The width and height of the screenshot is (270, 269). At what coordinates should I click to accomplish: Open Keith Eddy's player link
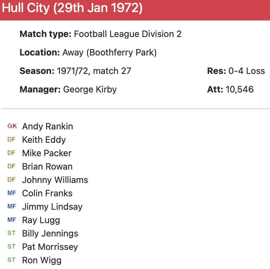44,140
